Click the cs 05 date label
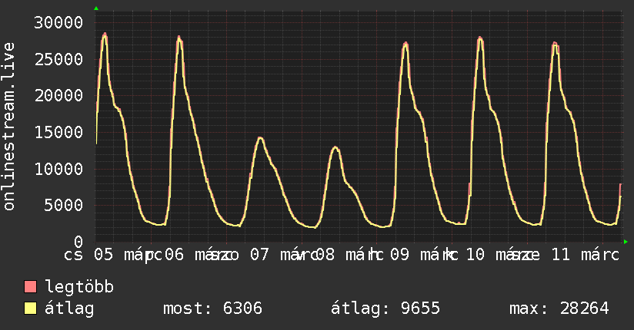634x330 pixels. 88,255
